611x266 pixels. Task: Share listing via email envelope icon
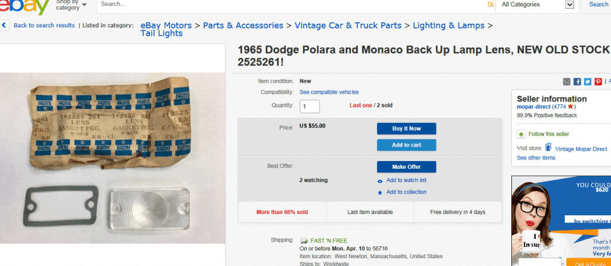tap(567, 82)
